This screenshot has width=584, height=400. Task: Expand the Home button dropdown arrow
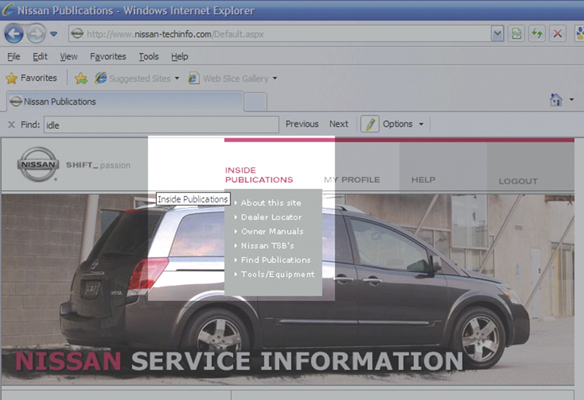click(x=572, y=100)
